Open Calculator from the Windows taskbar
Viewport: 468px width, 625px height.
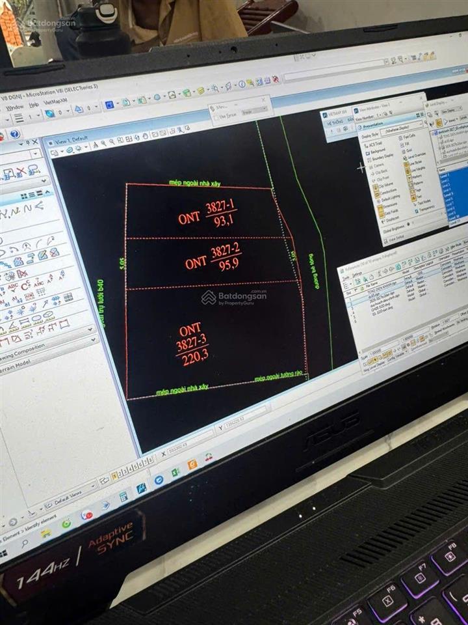pyautogui.click(x=123, y=497)
